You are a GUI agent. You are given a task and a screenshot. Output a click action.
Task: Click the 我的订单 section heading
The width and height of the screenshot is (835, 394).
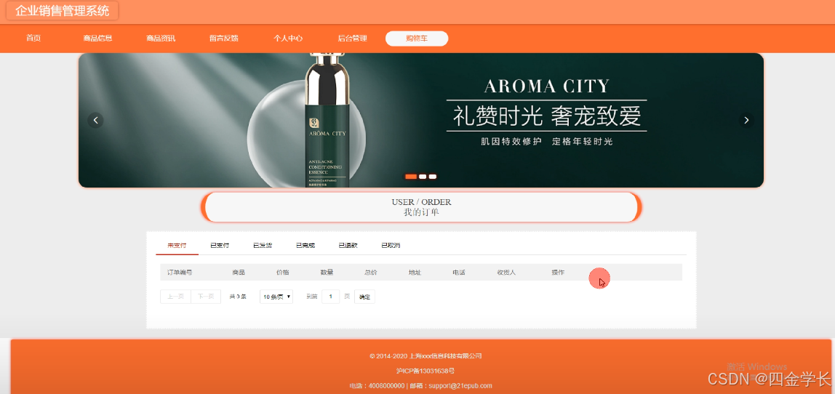(421, 212)
